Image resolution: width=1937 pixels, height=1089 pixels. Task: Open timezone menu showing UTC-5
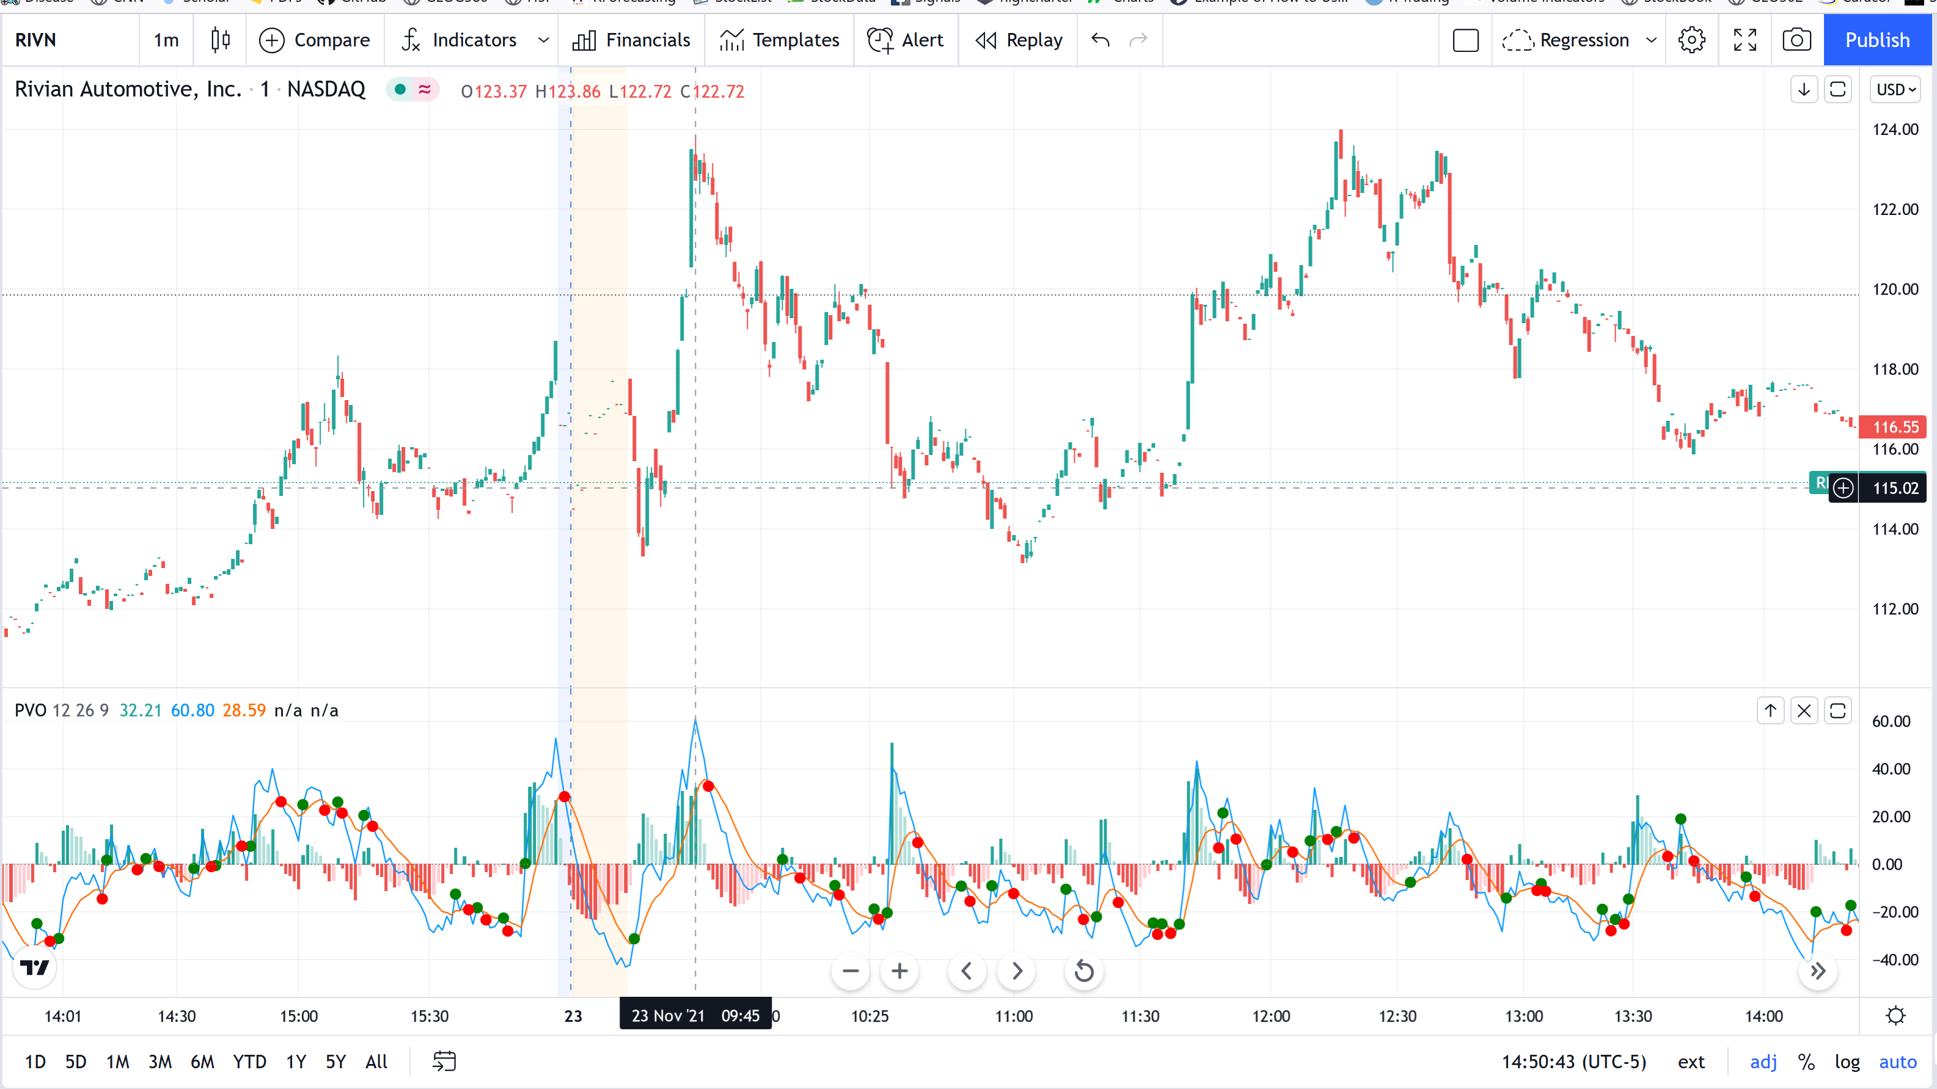[x=1574, y=1061]
